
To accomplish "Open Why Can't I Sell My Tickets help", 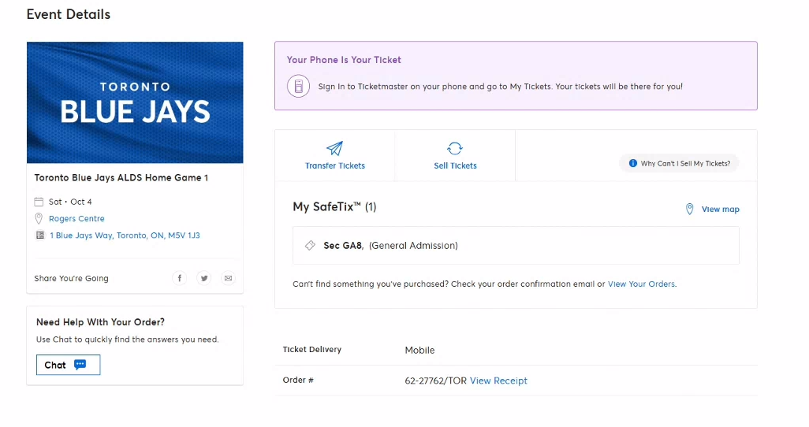I will pyautogui.click(x=679, y=164).
